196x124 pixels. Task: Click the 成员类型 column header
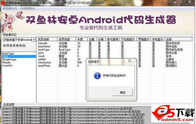coord(66,39)
